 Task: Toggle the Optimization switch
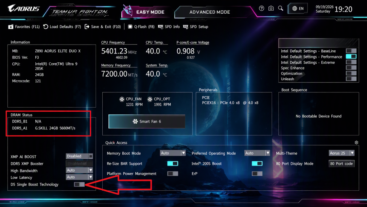click(351, 74)
